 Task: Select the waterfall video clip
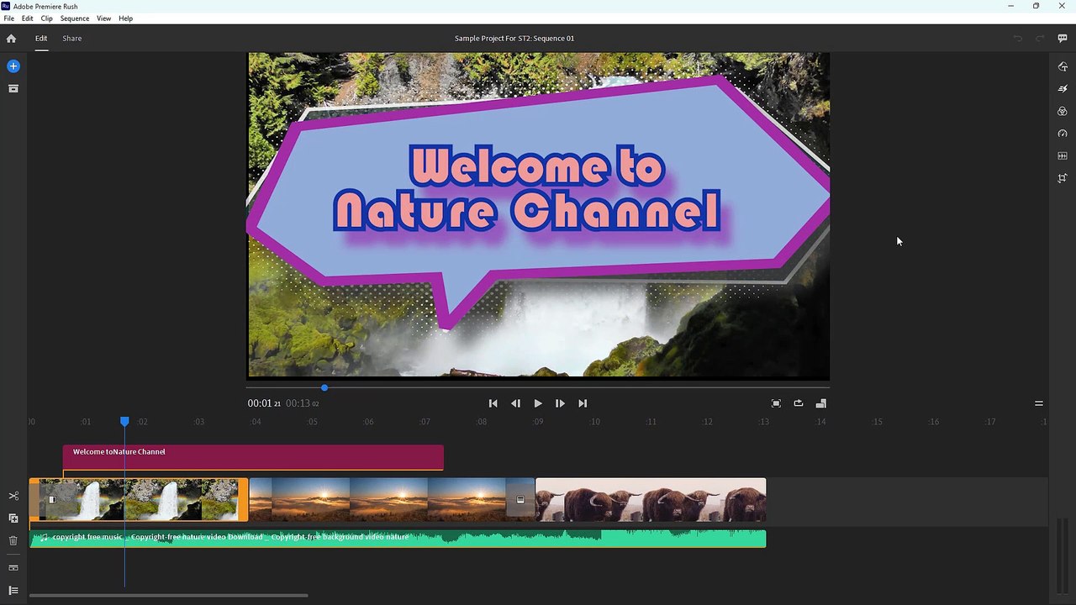[139, 499]
